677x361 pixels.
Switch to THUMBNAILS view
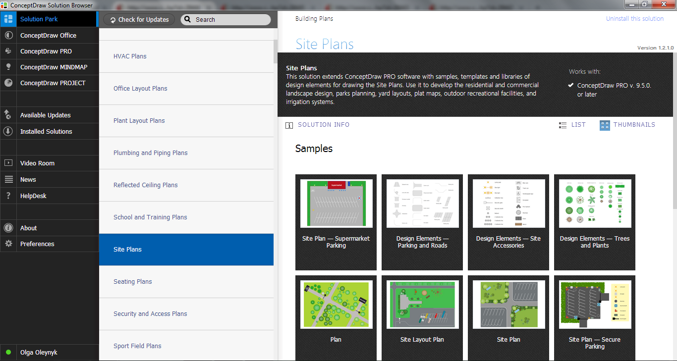point(627,125)
